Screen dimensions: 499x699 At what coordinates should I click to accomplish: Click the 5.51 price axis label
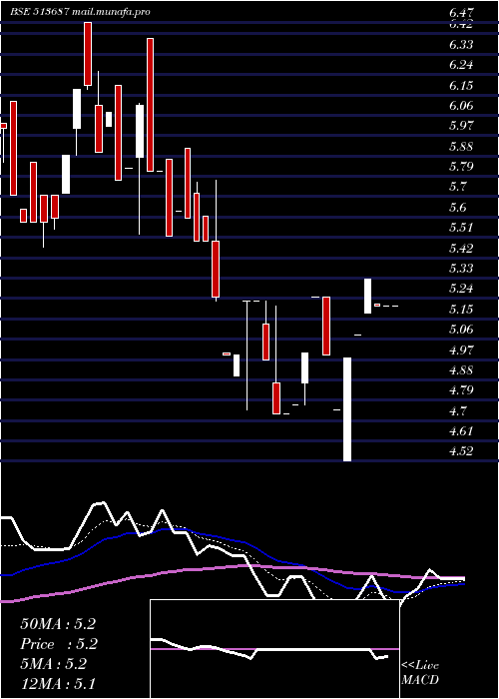pyautogui.click(x=461, y=228)
